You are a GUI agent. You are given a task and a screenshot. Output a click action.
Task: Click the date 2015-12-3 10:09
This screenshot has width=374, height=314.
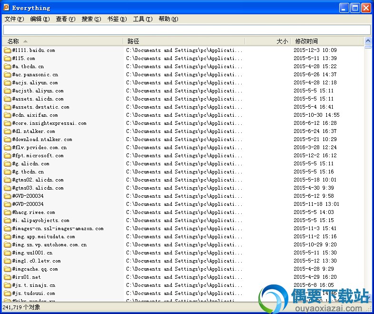[315, 50]
